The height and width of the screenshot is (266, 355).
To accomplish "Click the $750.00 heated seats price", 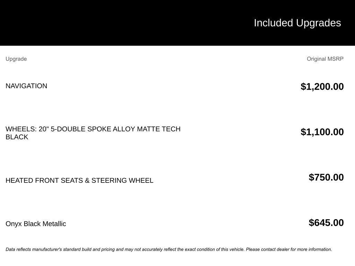I will (x=326, y=177).
